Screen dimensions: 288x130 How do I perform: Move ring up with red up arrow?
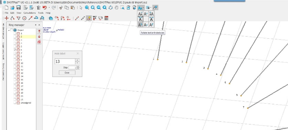pos(39,31)
